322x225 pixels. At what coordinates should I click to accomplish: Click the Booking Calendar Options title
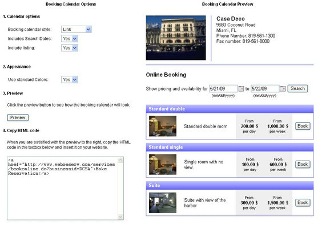click(x=71, y=4)
